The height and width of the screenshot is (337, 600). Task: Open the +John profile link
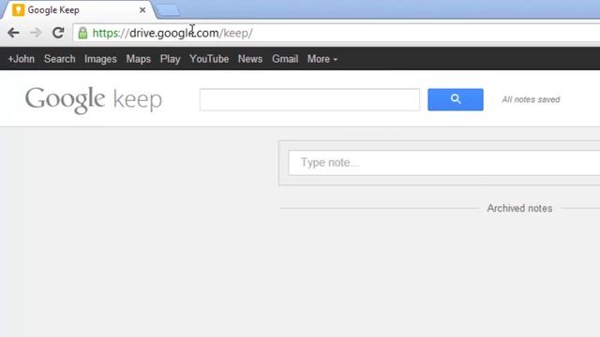pos(22,59)
